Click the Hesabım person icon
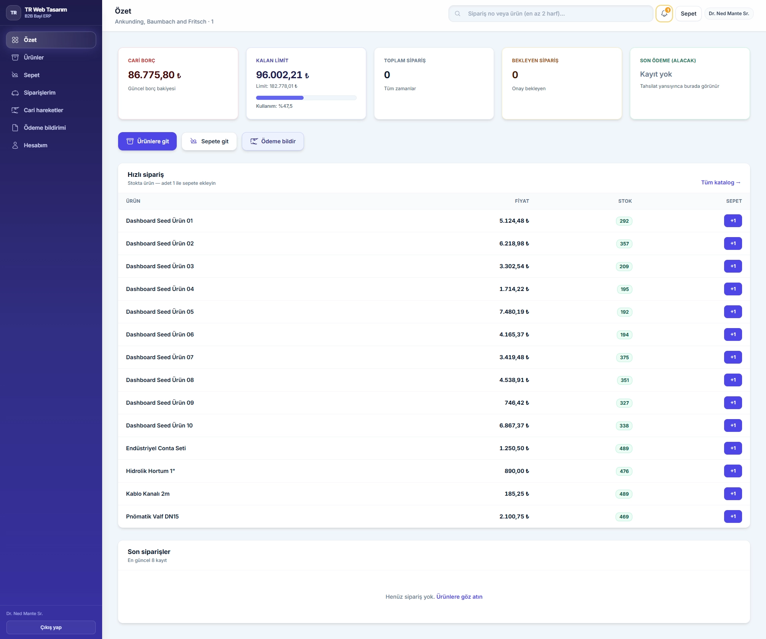Viewport: 766px width, 639px height. (x=15, y=145)
